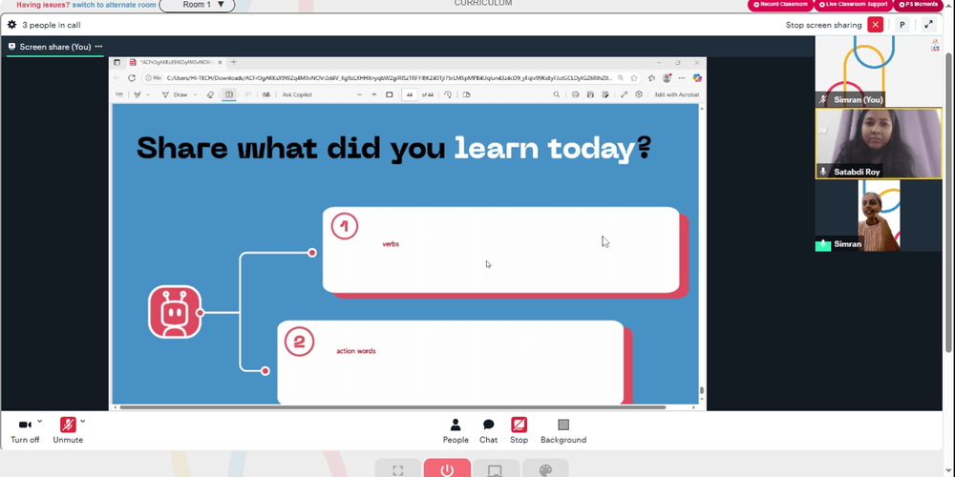Open the tab actions menu icon
The width and height of the screenshot is (955, 477).
pyautogui.click(x=117, y=62)
